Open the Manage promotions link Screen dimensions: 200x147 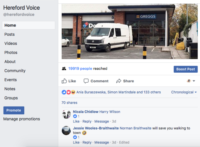[x=22, y=119]
